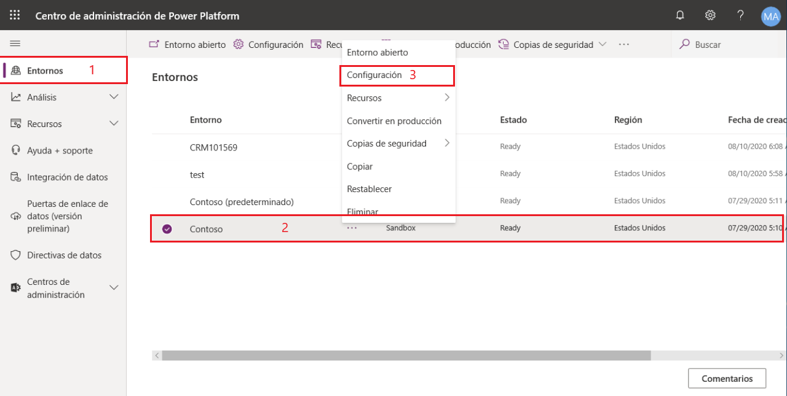
Task: Expand the Copias de seguridad toolbar dropdown arrow
Action: coord(603,44)
